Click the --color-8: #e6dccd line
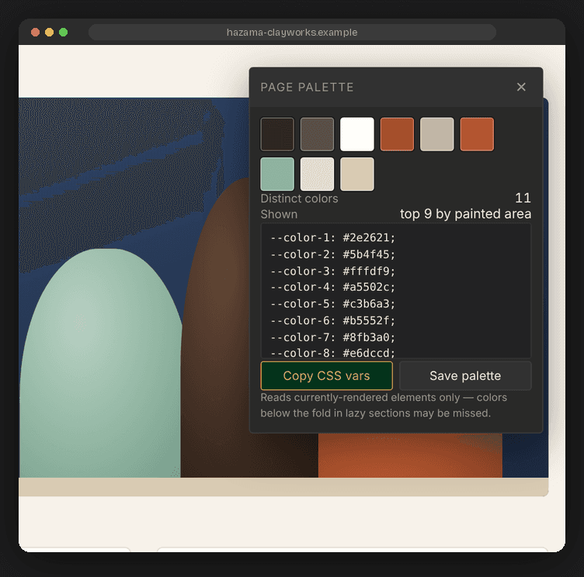Screen dimensions: 584x577 [x=332, y=353]
